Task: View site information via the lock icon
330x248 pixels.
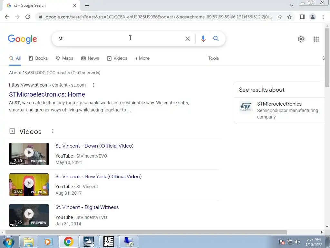Action: click(41, 17)
